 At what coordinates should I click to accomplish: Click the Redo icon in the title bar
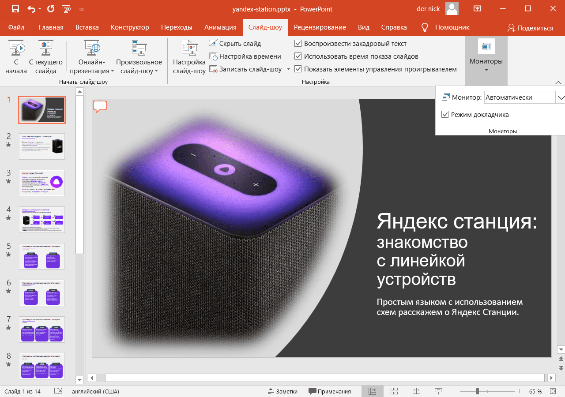tap(51, 9)
